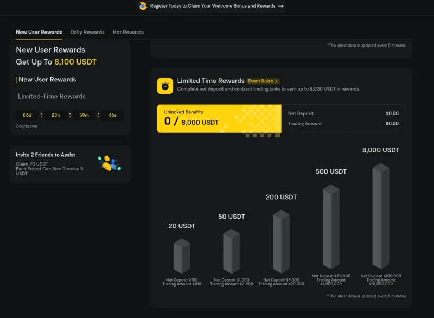Select the New User Rewards tab

(x=39, y=32)
